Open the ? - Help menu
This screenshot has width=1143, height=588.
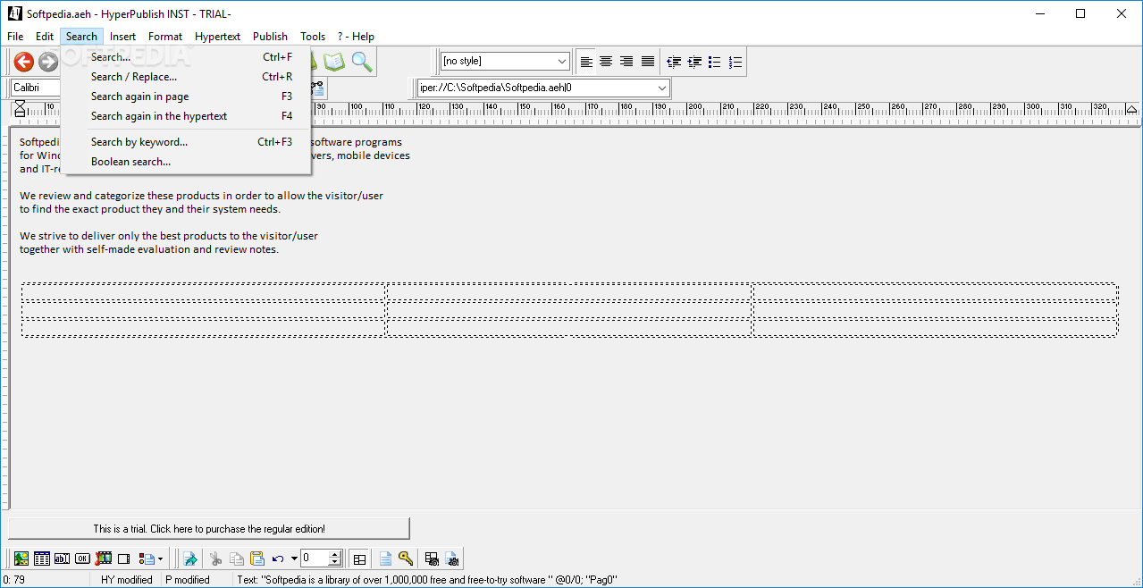click(x=356, y=37)
